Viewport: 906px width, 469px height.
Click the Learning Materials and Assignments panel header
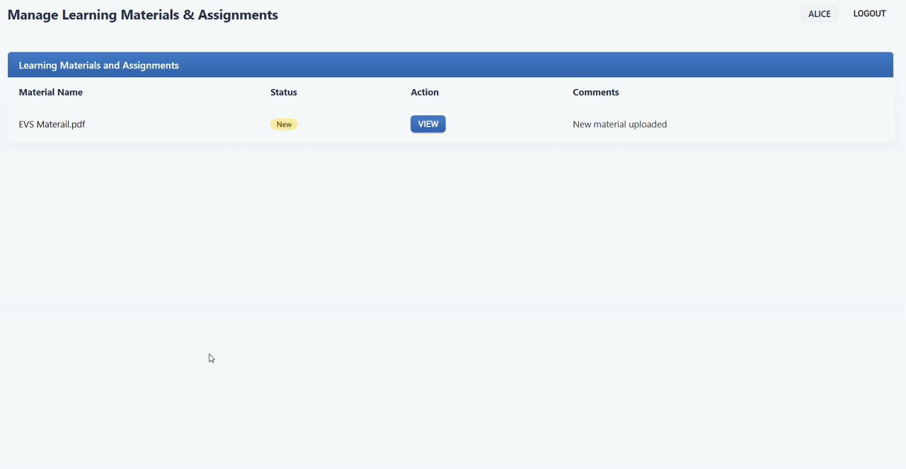[x=450, y=65]
